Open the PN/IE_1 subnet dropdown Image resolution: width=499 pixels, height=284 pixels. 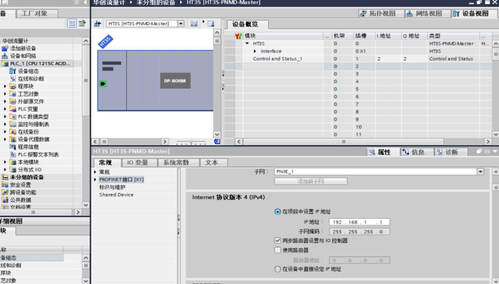(x=480, y=171)
